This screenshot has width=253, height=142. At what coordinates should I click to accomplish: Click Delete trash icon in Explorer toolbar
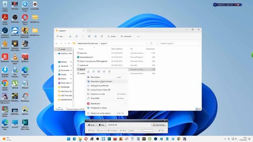(102, 36)
